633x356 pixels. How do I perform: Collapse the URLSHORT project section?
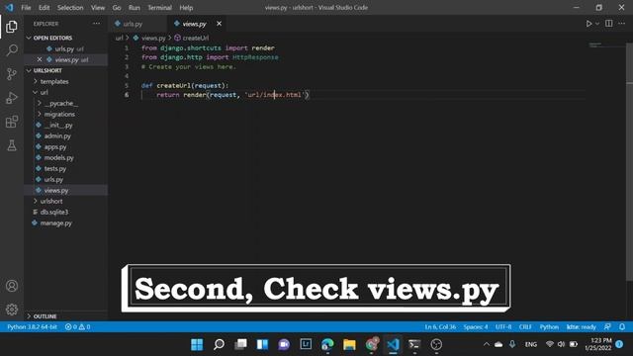click(x=66, y=70)
